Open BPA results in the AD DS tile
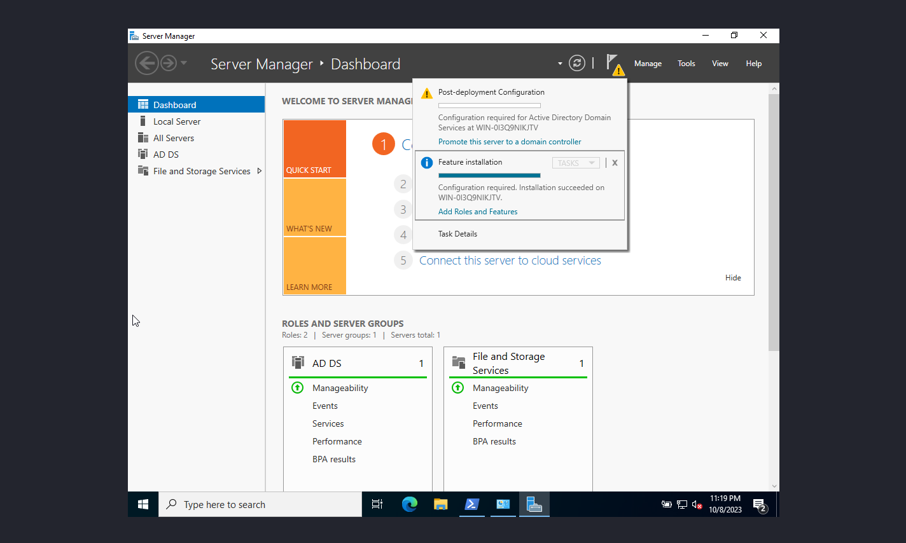This screenshot has width=906, height=543. [x=334, y=459]
